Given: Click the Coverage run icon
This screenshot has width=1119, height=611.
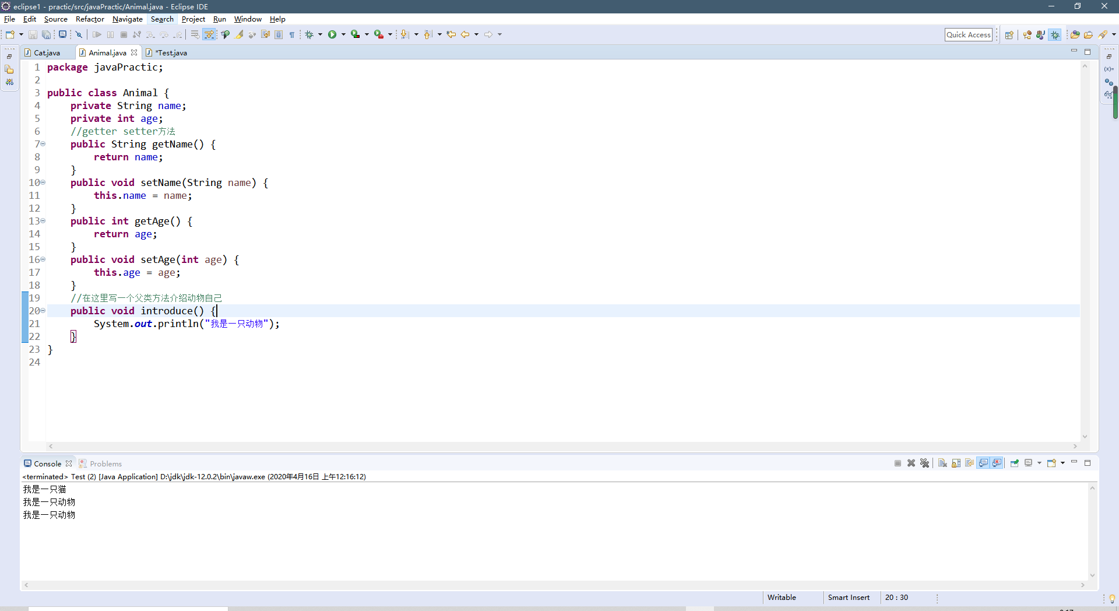Looking at the screenshot, I should pos(355,35).
